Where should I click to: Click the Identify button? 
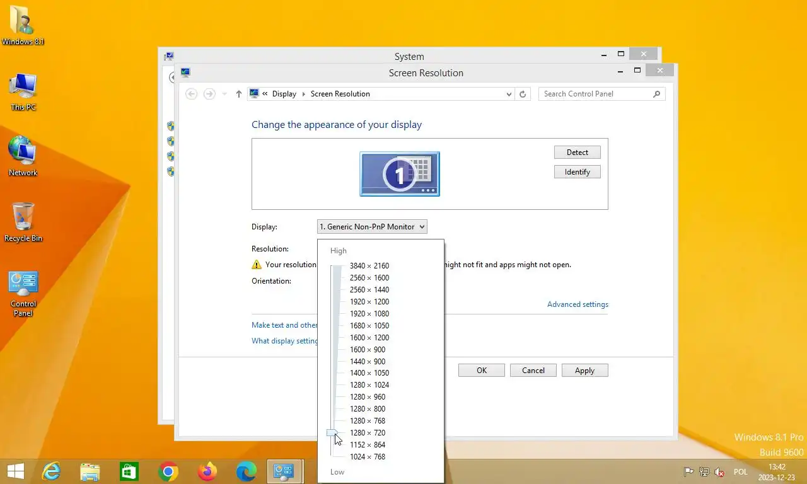[578, 172]
